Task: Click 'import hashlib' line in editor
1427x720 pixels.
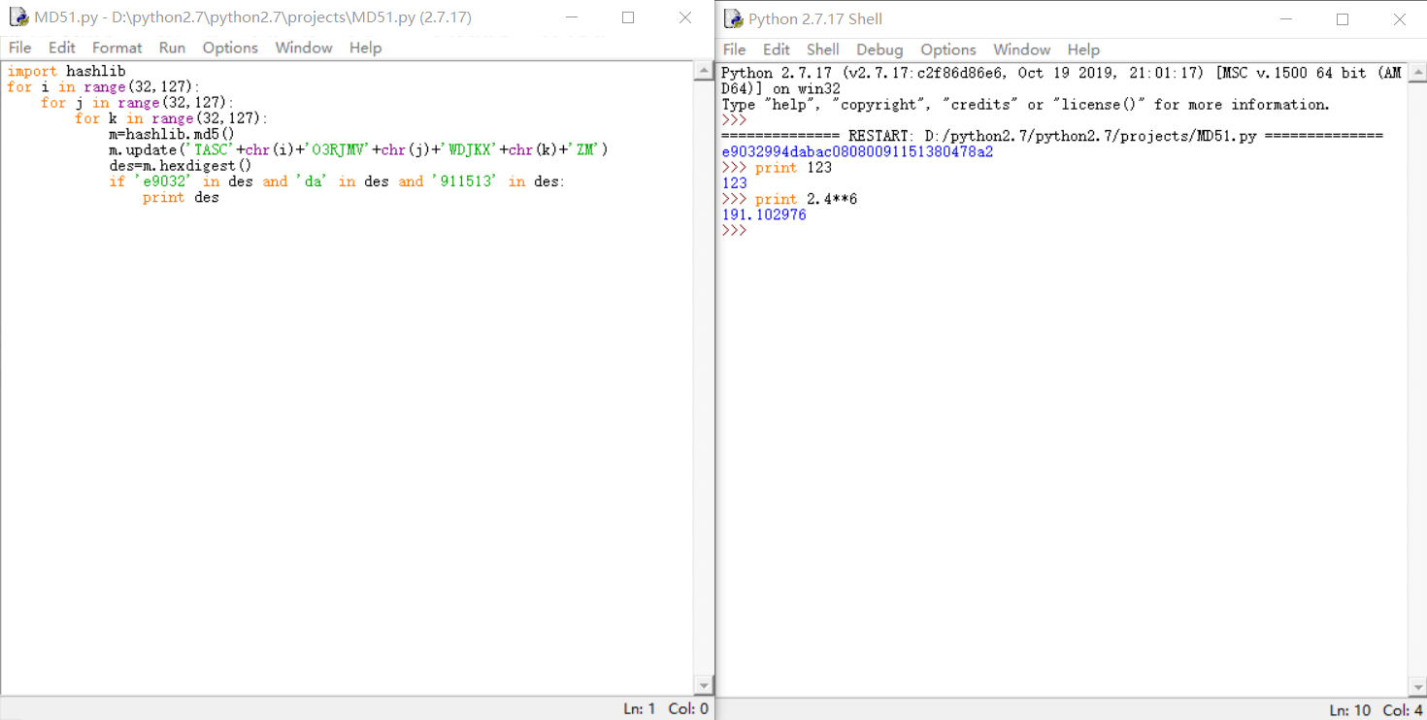Action: point(66,72)
